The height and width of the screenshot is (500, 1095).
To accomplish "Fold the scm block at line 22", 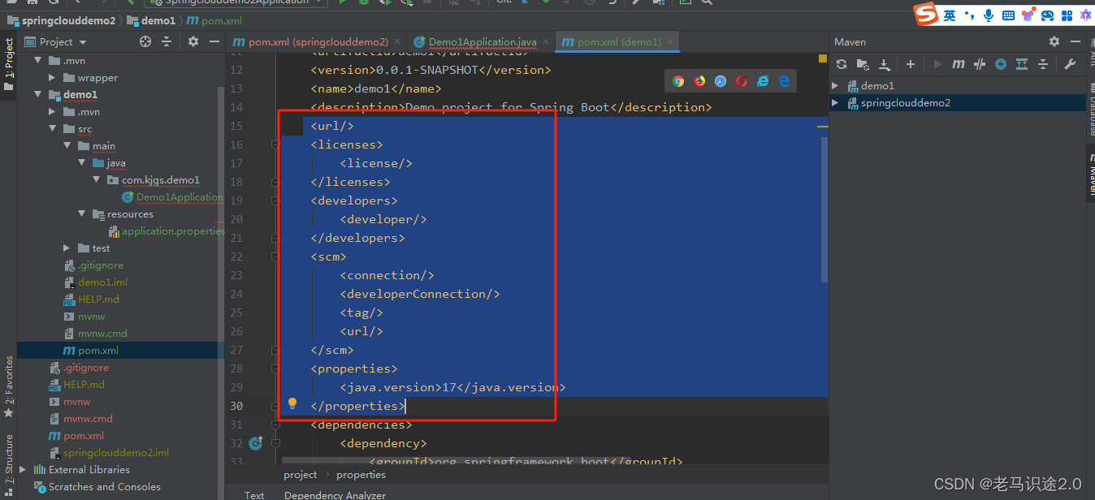I will (275, 256).
